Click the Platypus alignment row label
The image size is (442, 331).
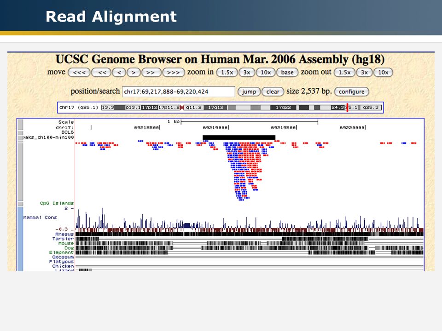pos(61,262)
